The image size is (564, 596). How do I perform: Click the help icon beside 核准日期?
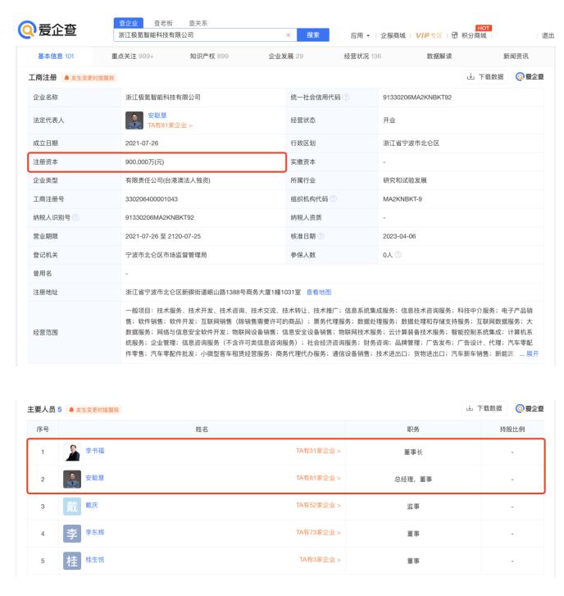coord(321,236)
